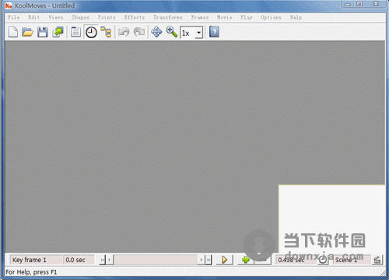The height and width of the screenshot is (280, 389).
Task: Create a new file with the blank page icon
Action: (13, 32)
